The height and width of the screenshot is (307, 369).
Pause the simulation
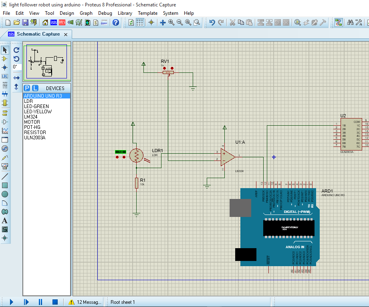pyautogui.click(x=40, y=302)
